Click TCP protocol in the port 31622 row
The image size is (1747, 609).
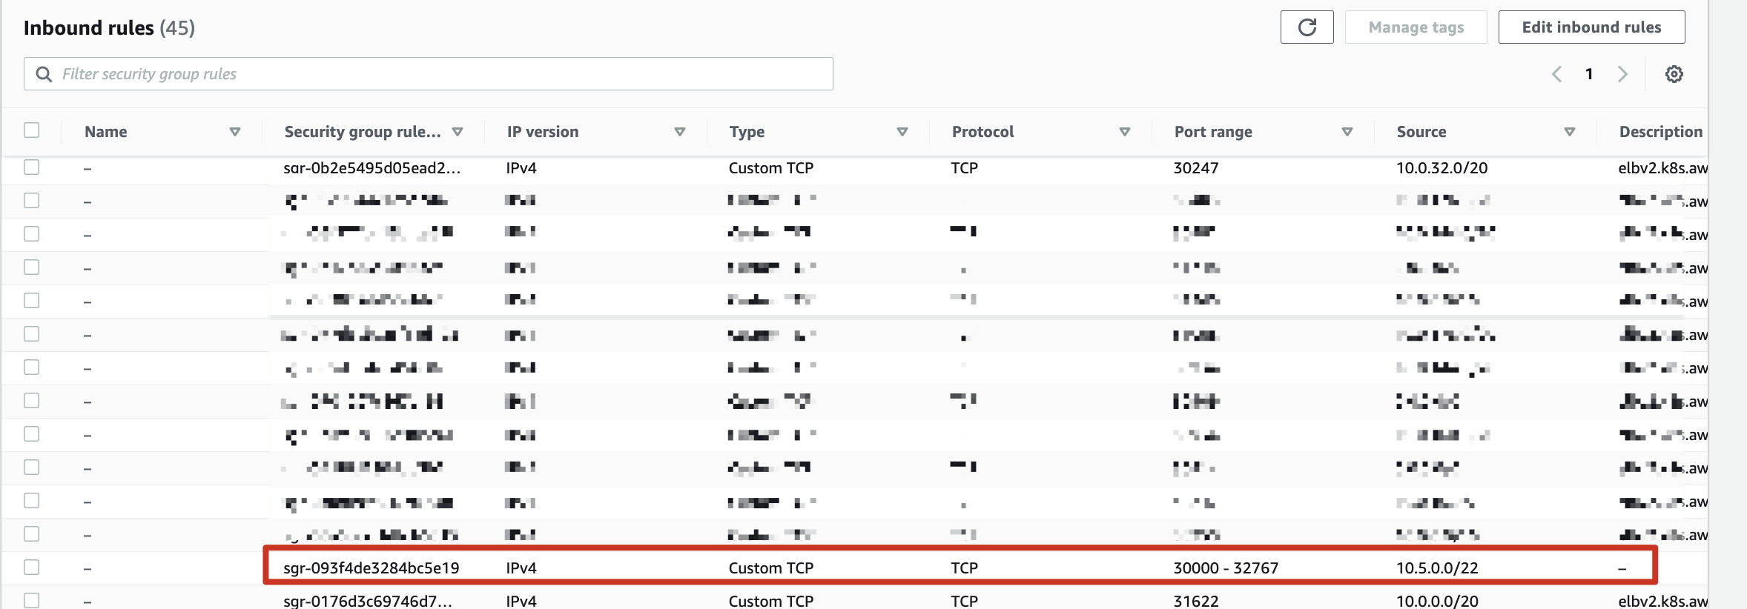click(x=964, y=601)
